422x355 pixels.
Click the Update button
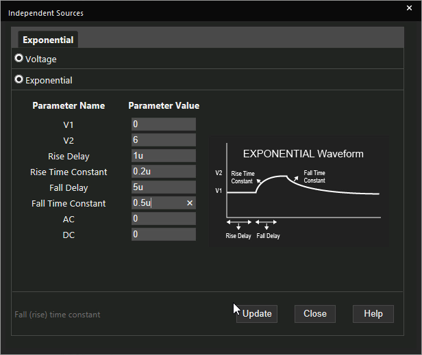257,313
